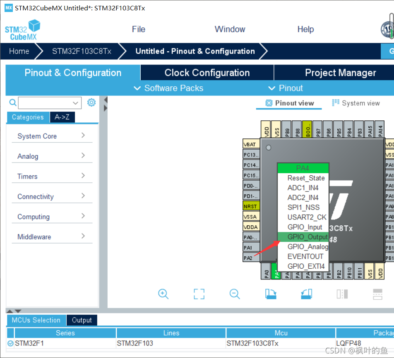The height and width of the screenshot is (358, 394).
Task: Select the Pinout & Configuration tab
Action: pyautogui.click(x=73, y=73)
